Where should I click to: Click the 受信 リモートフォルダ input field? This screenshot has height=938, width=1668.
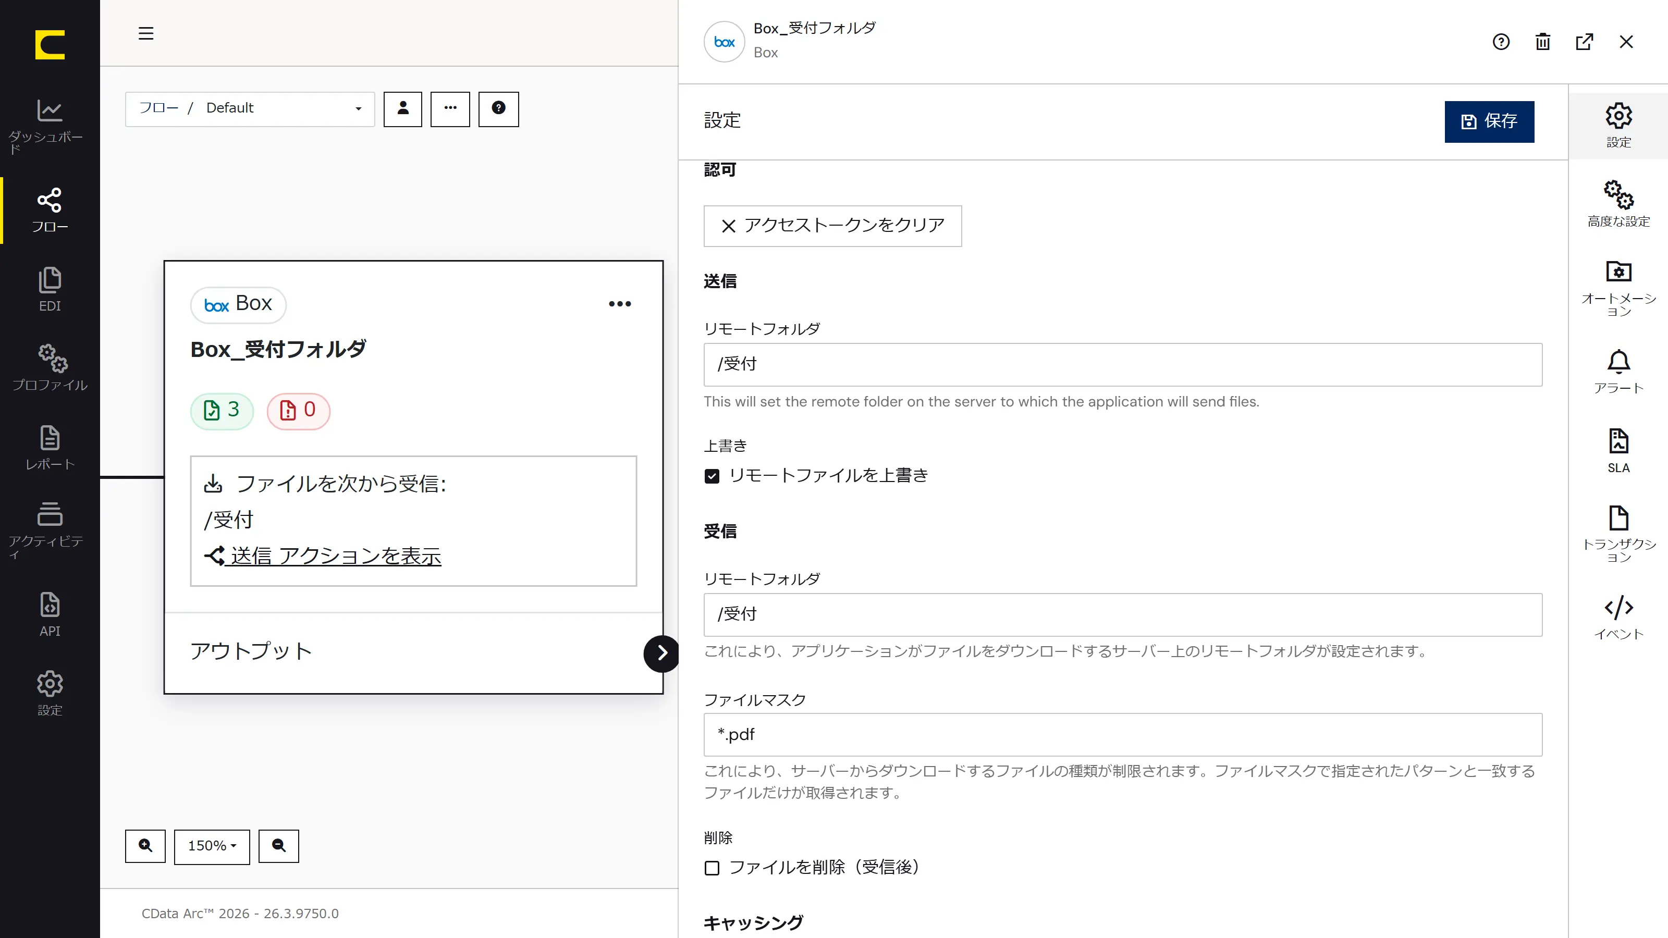click(1123, 615)
